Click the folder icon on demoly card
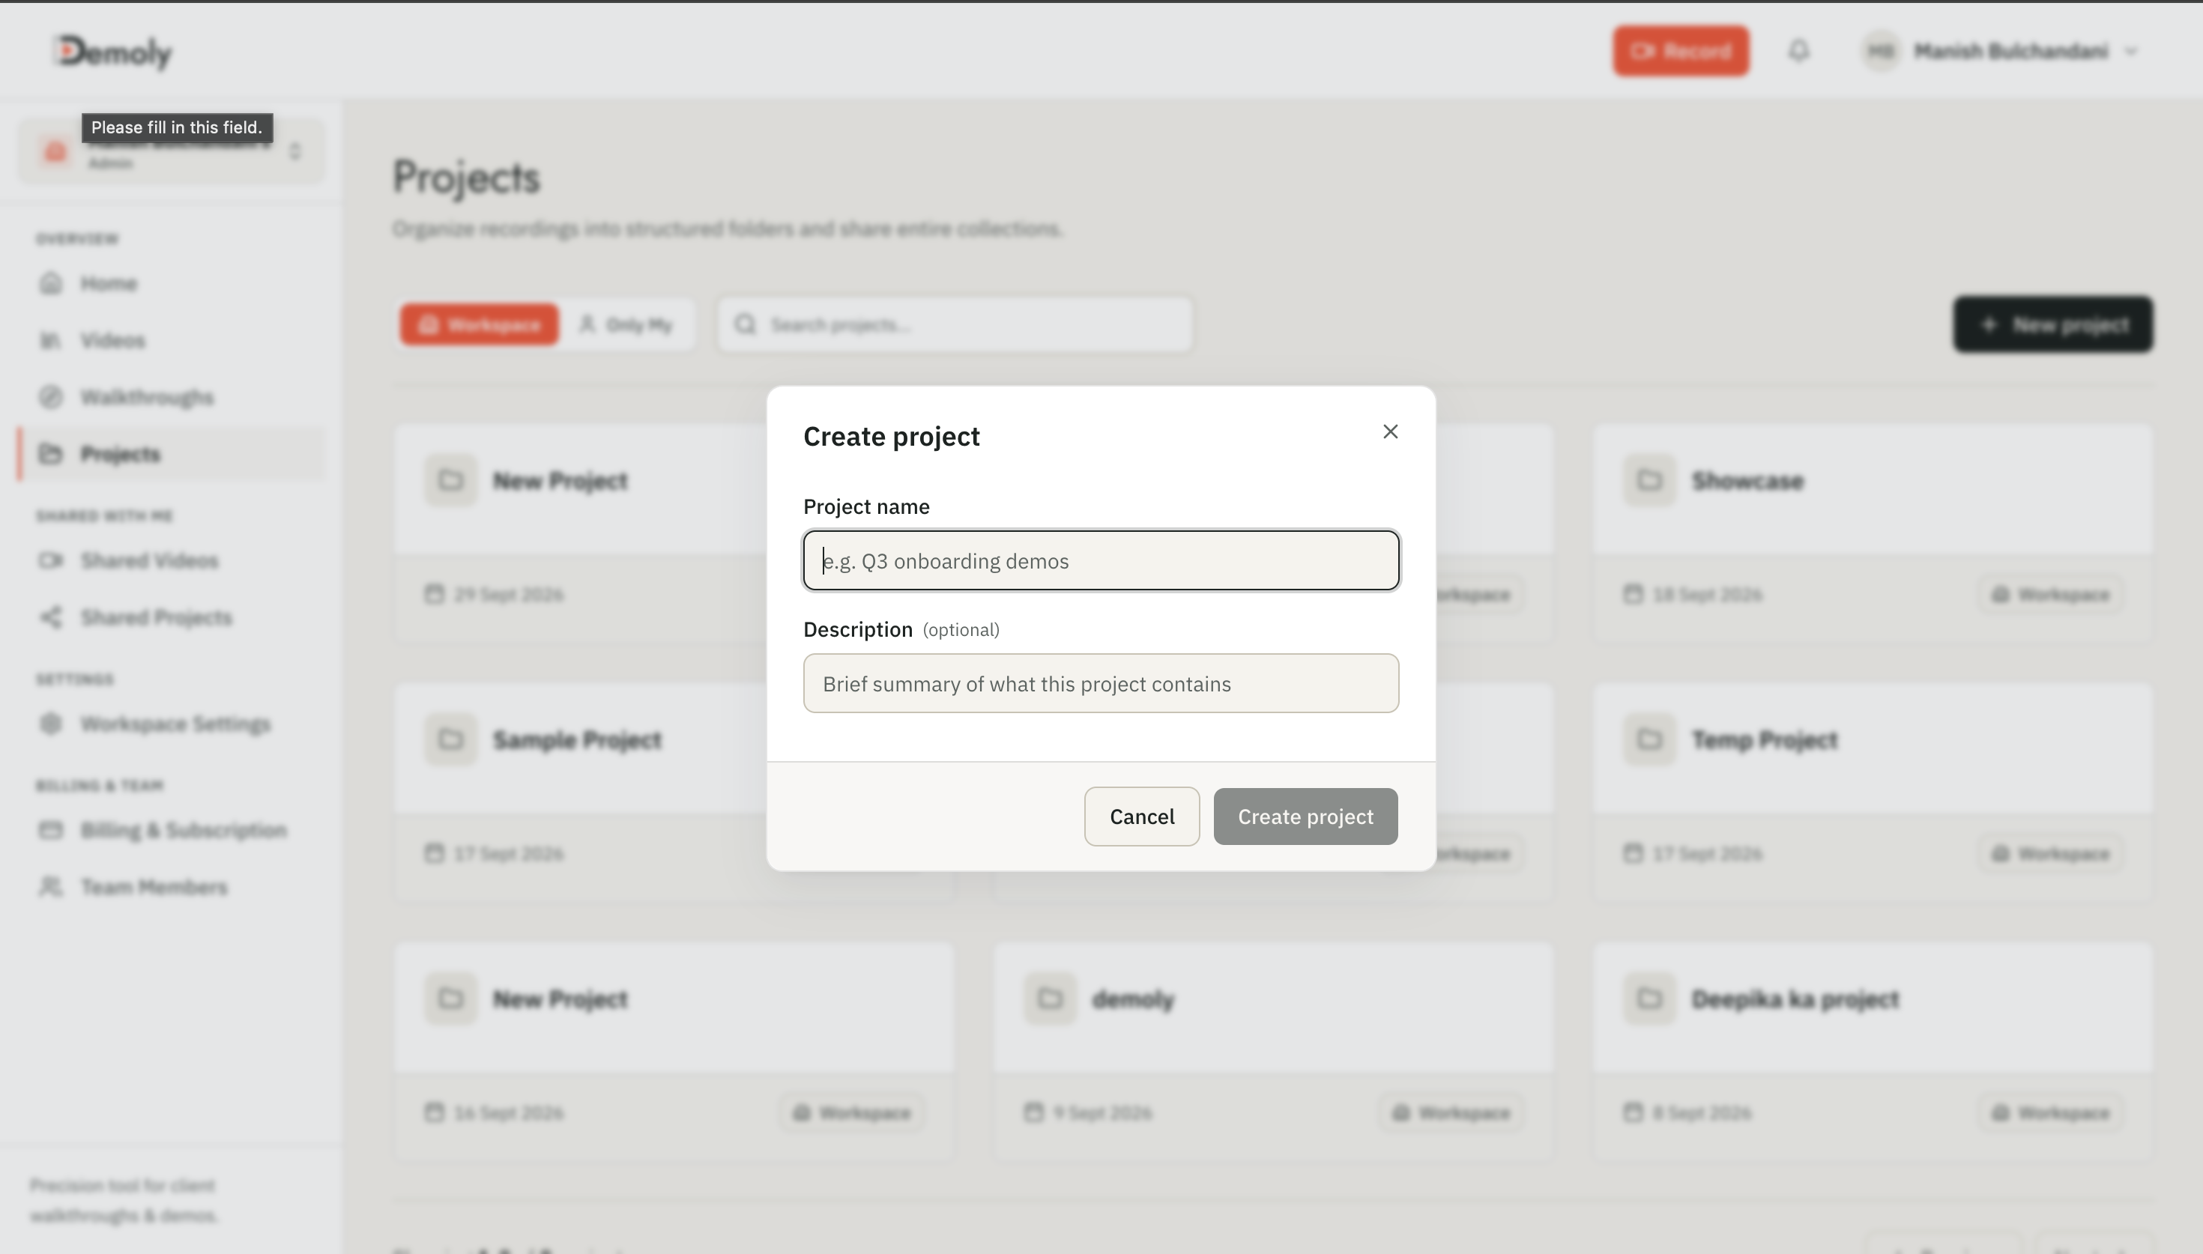 (1050, 999)
